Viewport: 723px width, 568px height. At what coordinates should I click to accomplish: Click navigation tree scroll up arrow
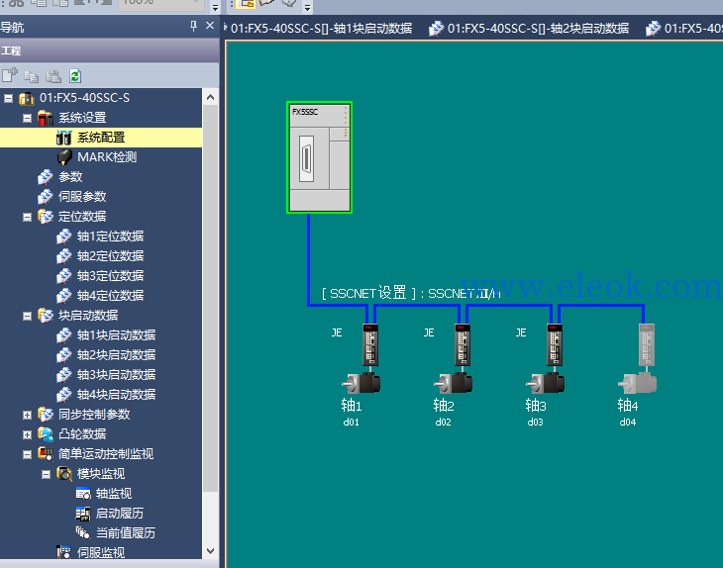click(x=210, y=97)
